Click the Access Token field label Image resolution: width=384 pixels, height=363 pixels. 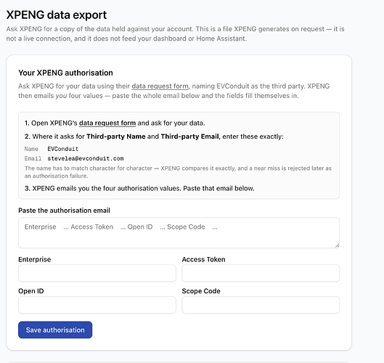[203, 259]
